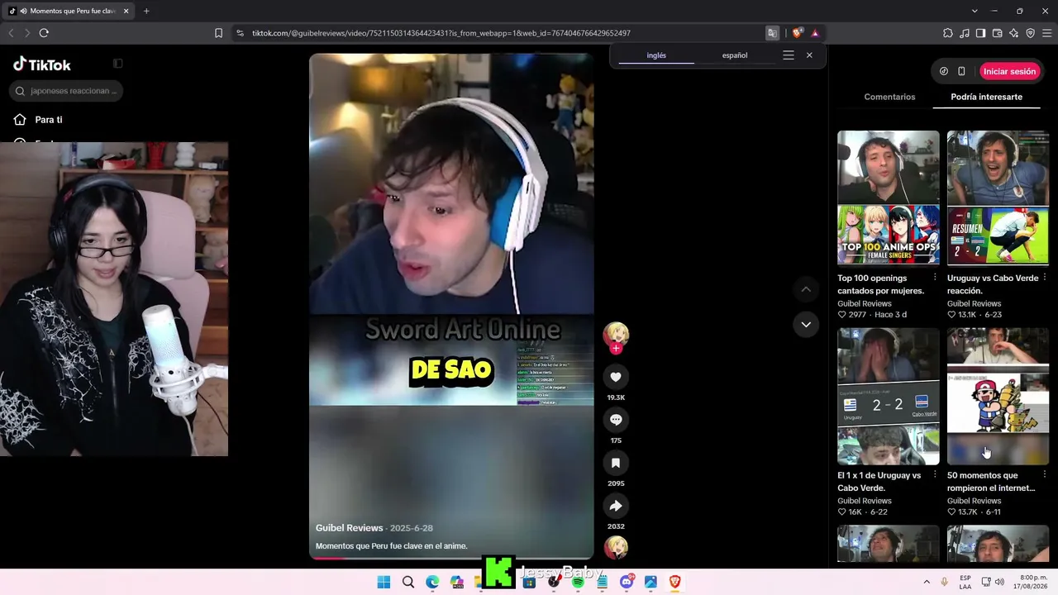The height and width of the screenshot is (595, 1058).
Task: Open translate options menu icon
Action: pyautogui.click(x=789, y=55)
